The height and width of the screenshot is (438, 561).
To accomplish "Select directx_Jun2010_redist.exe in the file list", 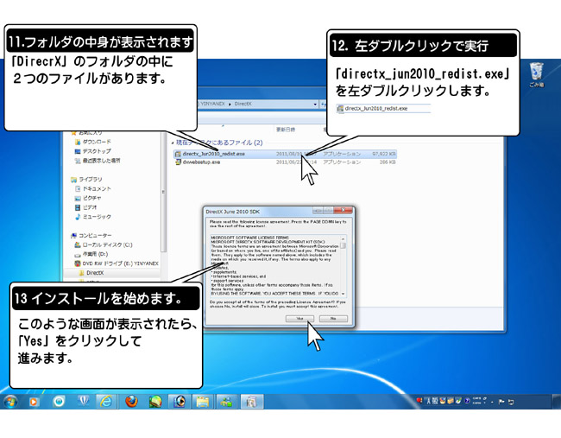I will coord(285,154).
